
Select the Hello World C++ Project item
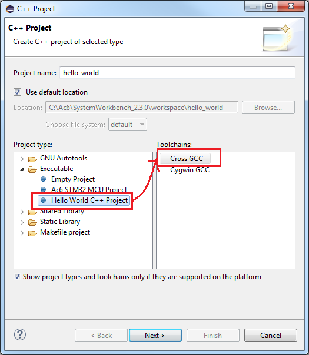[x=84, y=200]
